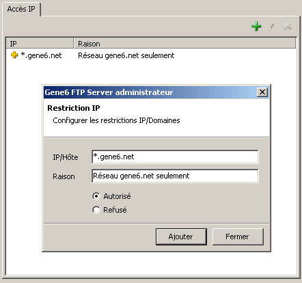Switch to the Accès IP tab
Viewport: 302px width, 283px height.
(21, 9)
